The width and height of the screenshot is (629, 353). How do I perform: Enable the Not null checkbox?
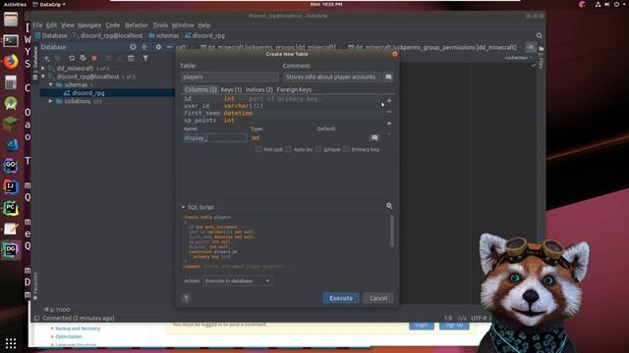coord(258,149)
